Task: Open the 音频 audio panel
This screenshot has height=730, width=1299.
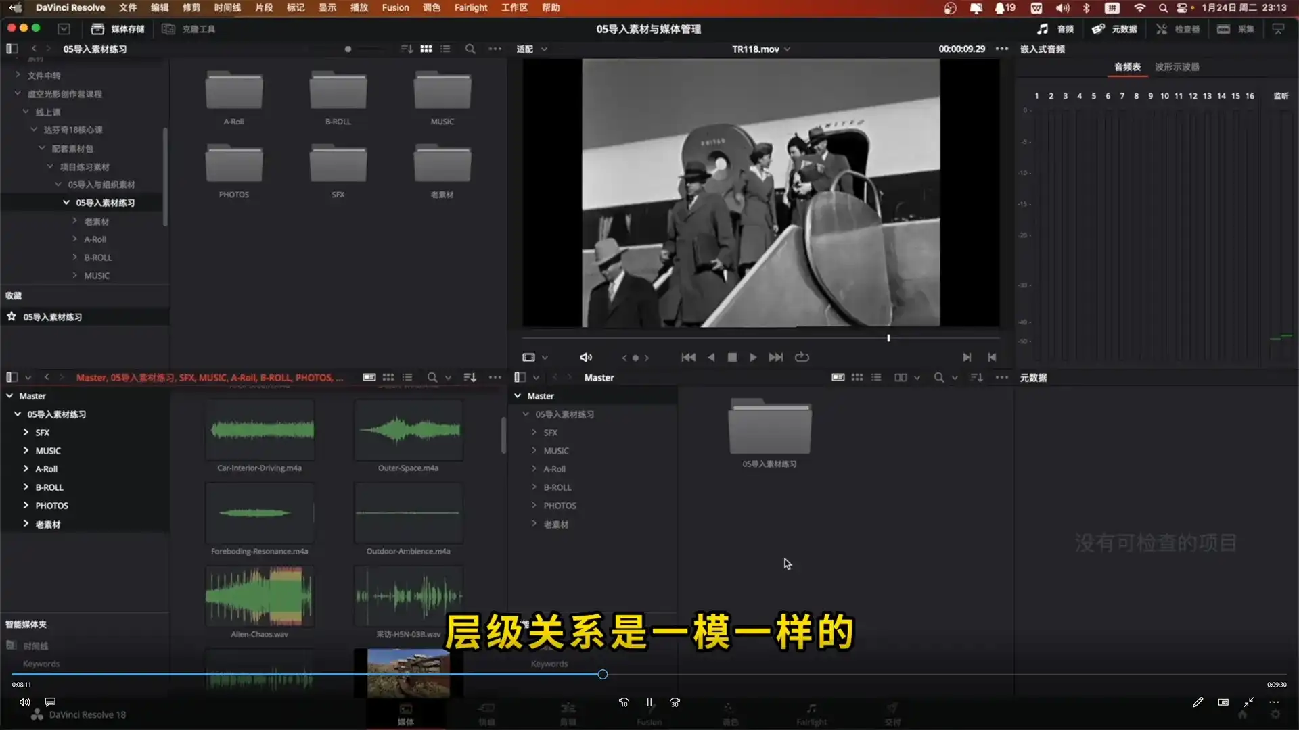Action: tap(1056, 29)
